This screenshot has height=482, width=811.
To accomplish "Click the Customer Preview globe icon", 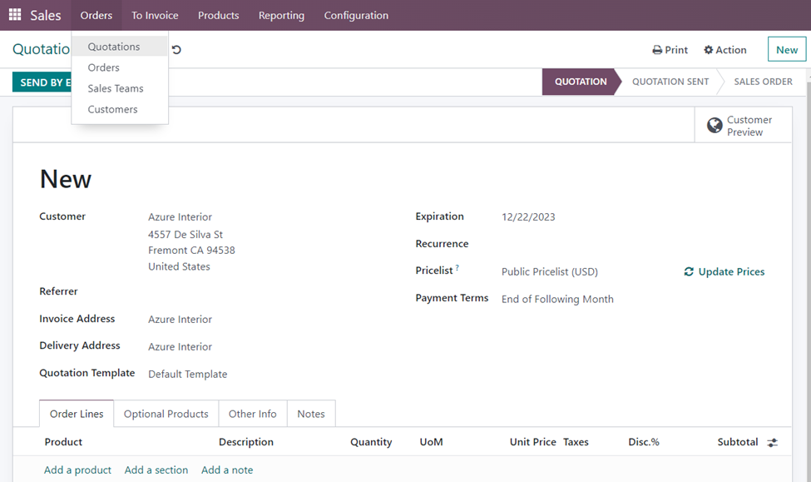I will (x=715, y=126).
